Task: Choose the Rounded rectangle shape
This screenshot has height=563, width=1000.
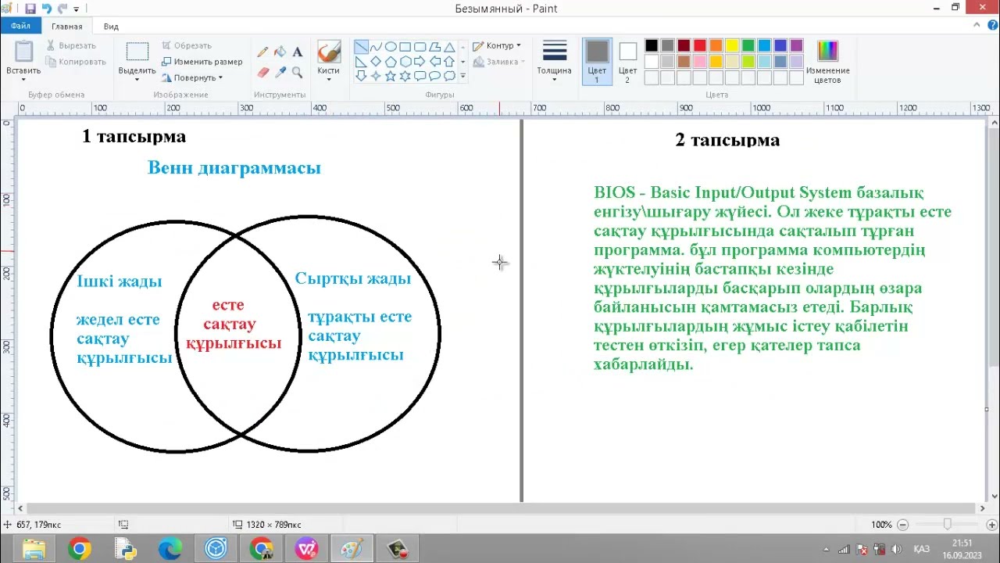Action: (x=420, y=47)
